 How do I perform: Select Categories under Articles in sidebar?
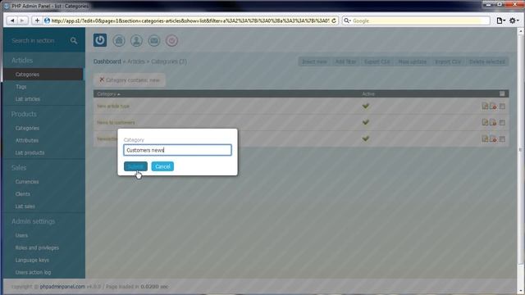point(27,75)
